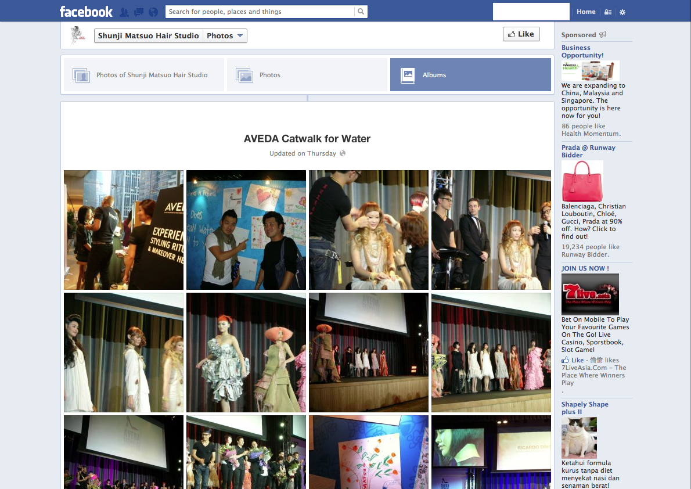Open the screen projection face photo
This screenshot has height=489, width=691.
pyautogui.click(x=491, y=452)
